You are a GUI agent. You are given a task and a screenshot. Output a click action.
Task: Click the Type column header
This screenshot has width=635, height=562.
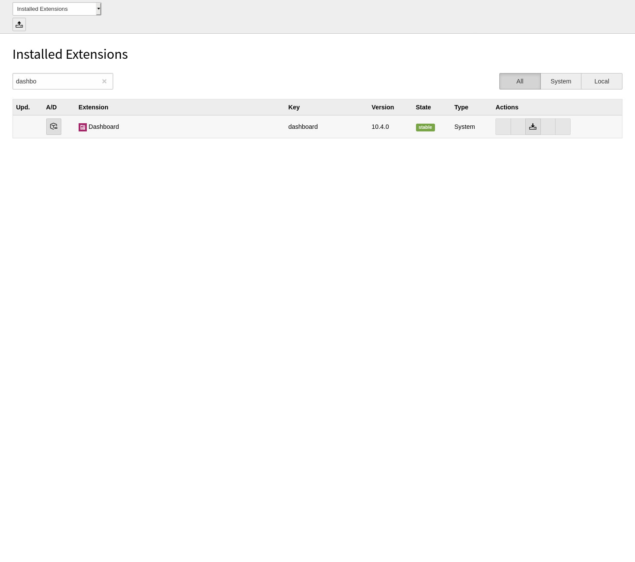click(x=461, y=107)
